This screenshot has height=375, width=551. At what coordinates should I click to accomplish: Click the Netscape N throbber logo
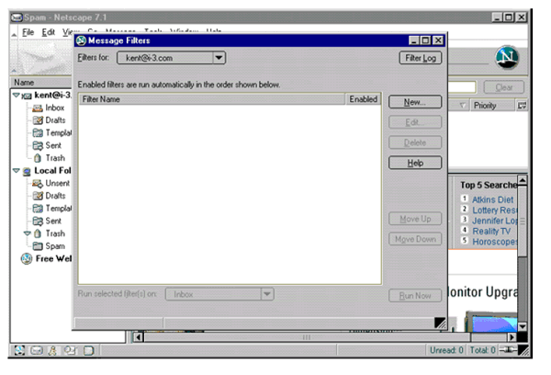507,57
